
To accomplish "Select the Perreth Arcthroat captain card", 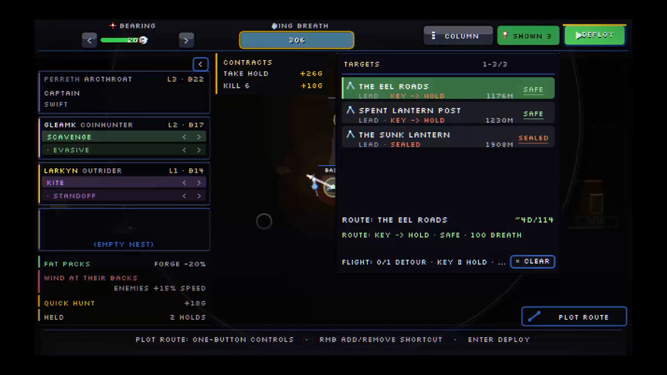I will click(124, 92).
